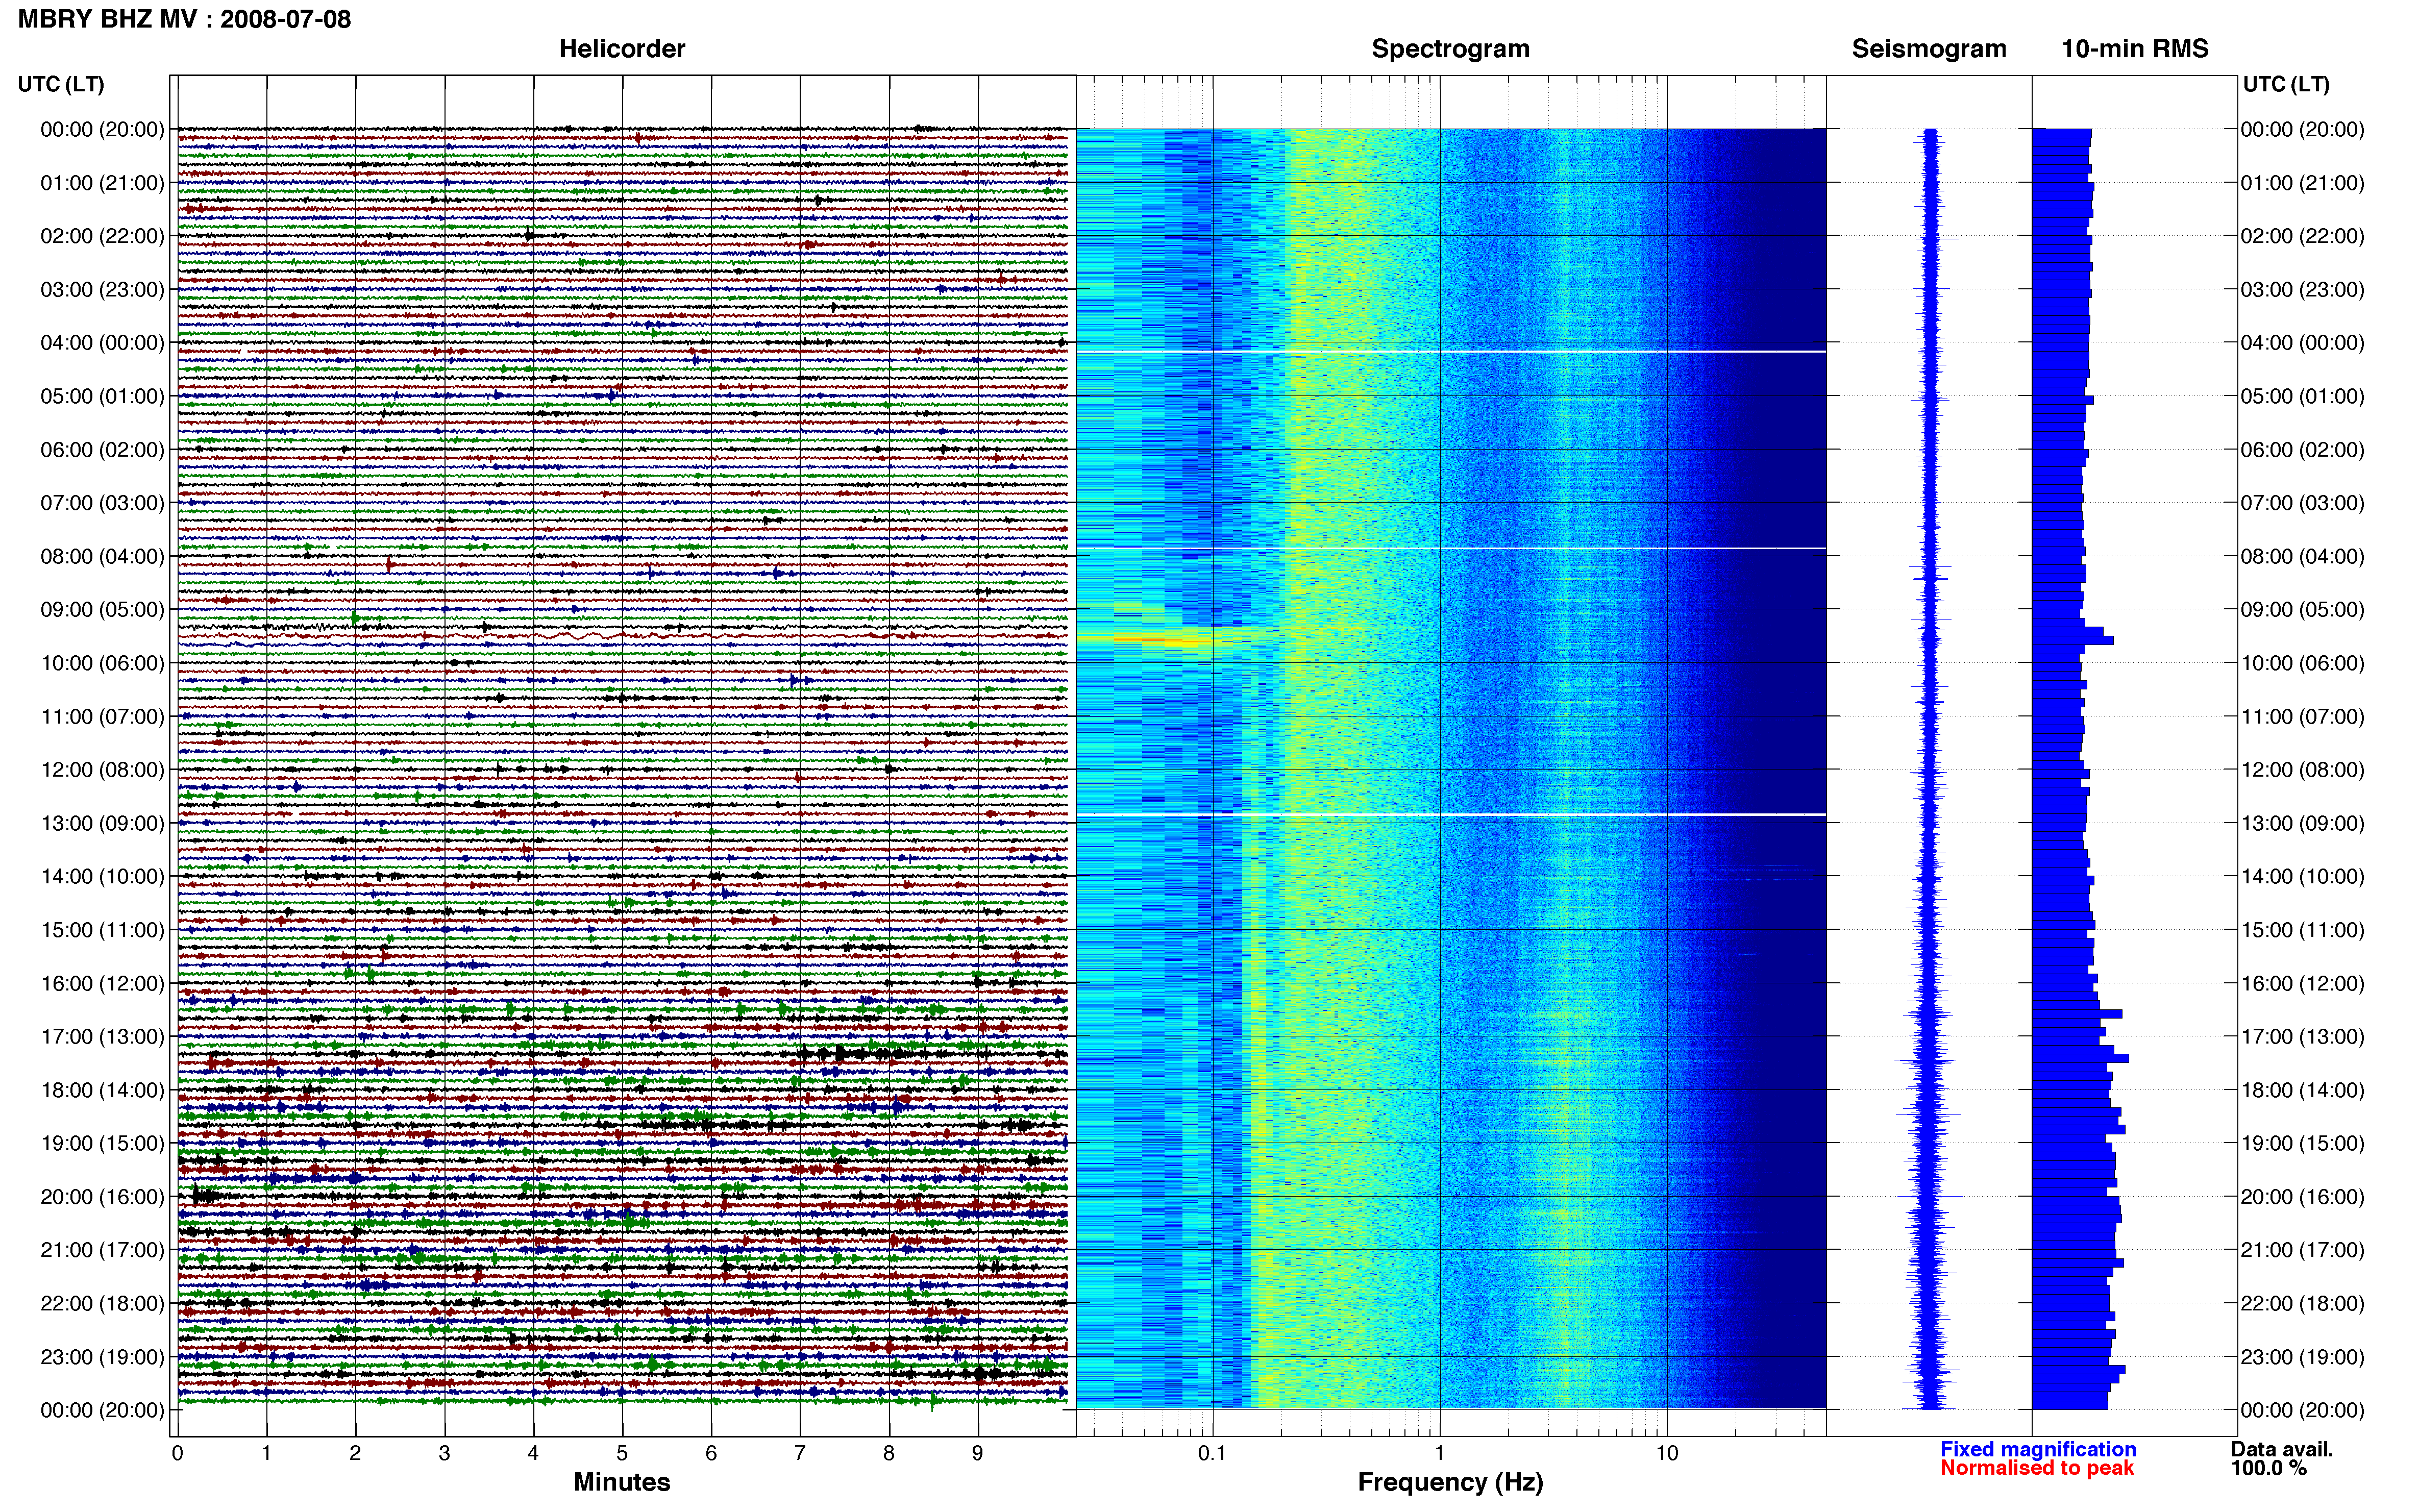The width and height of the screenshot is (2419, 1512).
Task: Click the '0' minutes tick label
Action: tap(178, 1453)
